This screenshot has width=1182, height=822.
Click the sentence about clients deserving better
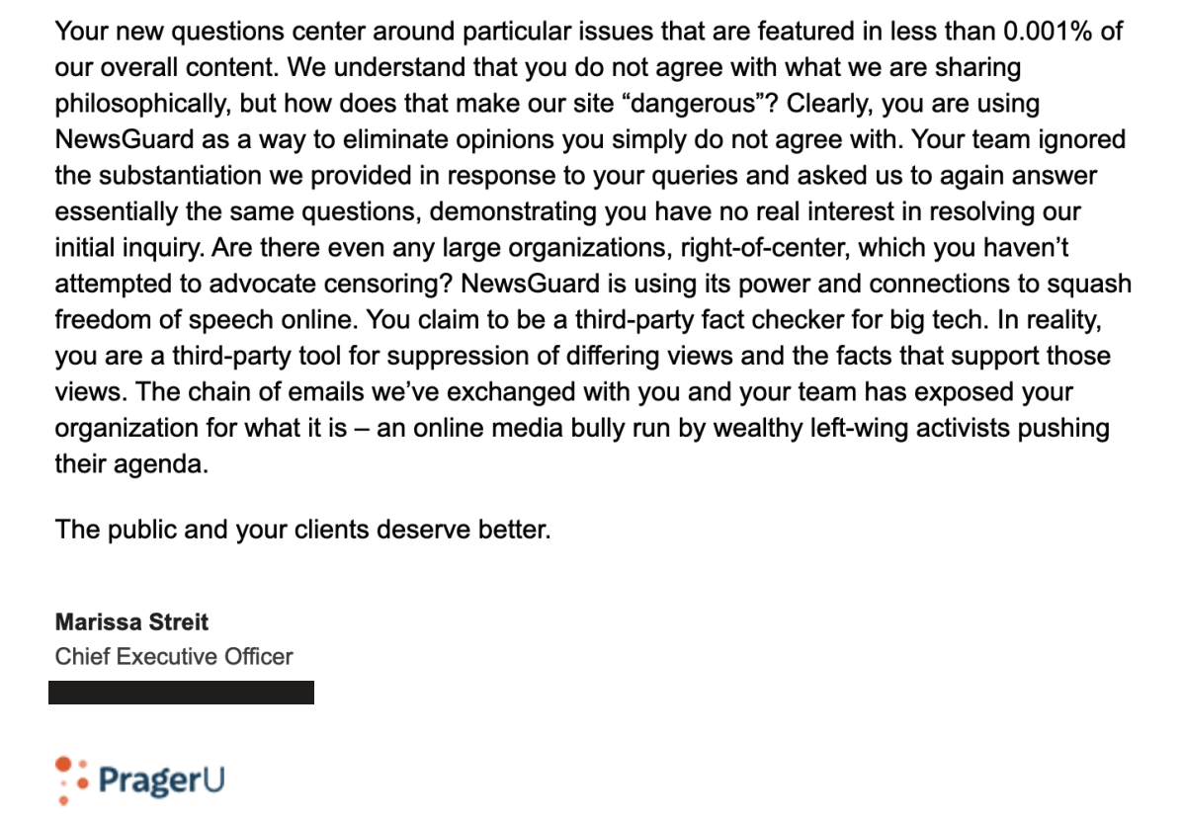coord(302,530)
